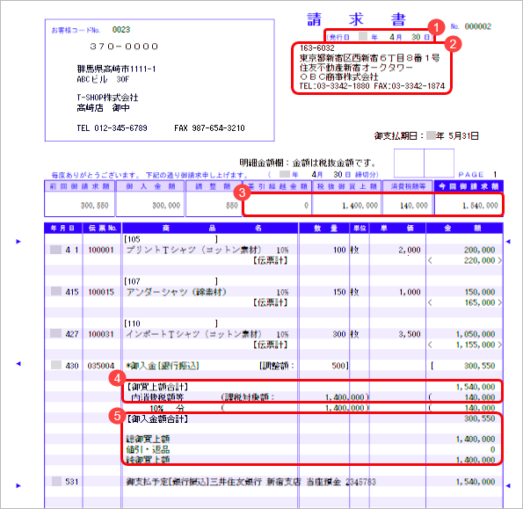
Task: Click the 金額 column header
Action: [464, 229]
